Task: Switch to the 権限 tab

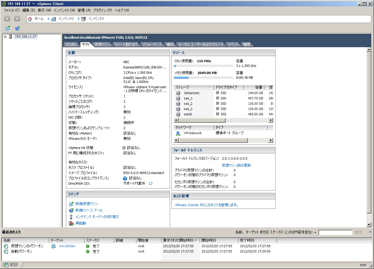Action: tap(247, 45)
